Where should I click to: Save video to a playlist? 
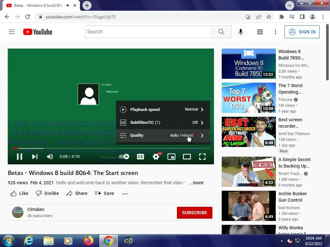coord(104,193)
